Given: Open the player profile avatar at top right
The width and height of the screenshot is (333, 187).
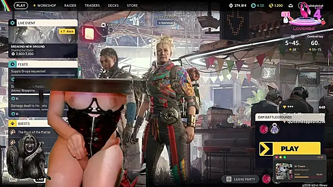Looking at the screenshot, I should click(x=301, y=6).
